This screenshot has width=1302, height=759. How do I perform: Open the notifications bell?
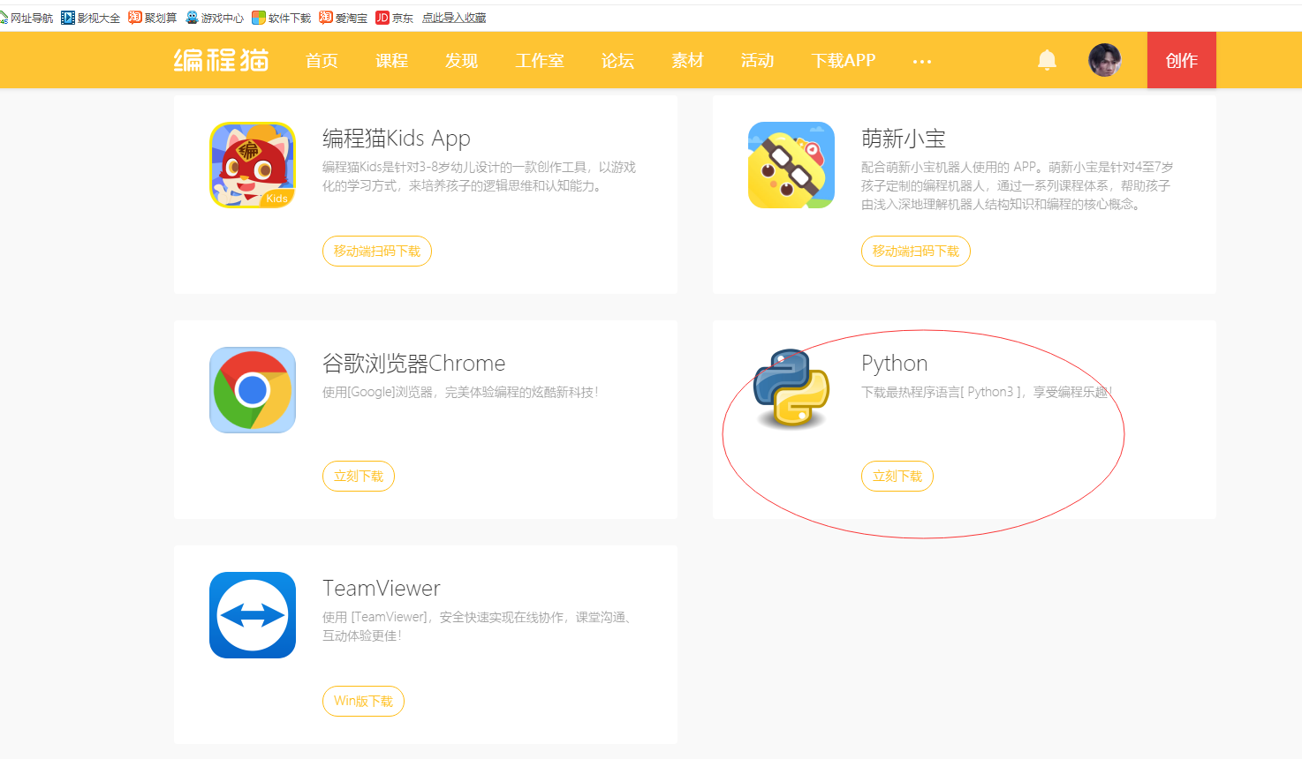(1047, 60)
